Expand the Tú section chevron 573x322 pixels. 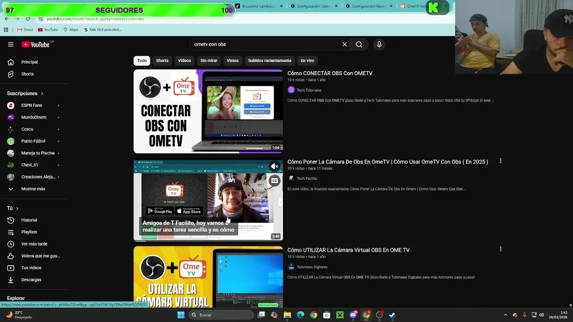(17, 208)
